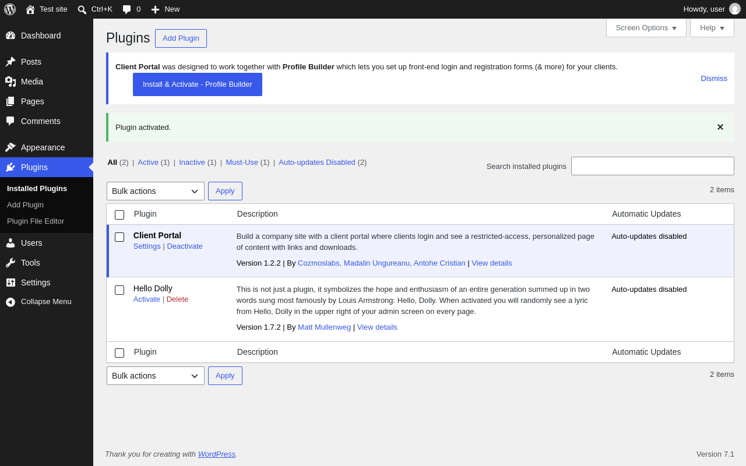Viewport: 746px width, 466px height.
Task: Click the Version 7.1 footer text
Action: (x=715, y=454)
